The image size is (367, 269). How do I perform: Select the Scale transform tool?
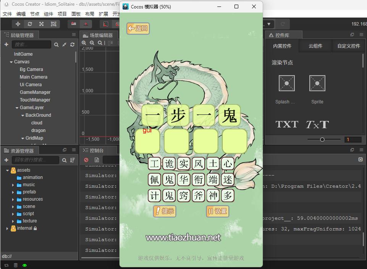coord(41,24)
